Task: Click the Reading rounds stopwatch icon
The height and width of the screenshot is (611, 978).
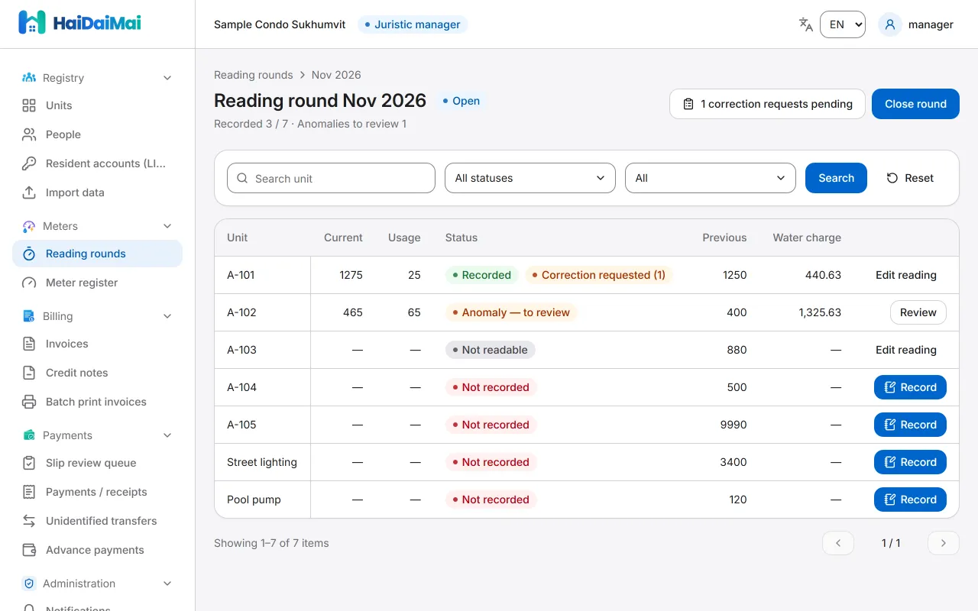Action: tap(29, 254)
